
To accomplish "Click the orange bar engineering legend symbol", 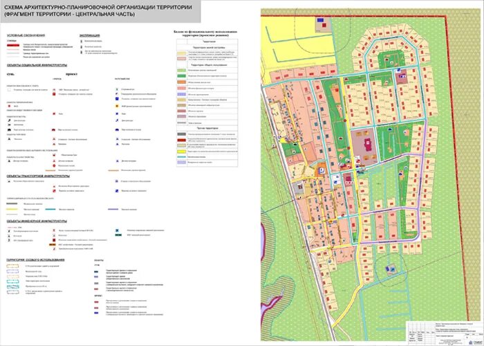I will click(52, 244).
